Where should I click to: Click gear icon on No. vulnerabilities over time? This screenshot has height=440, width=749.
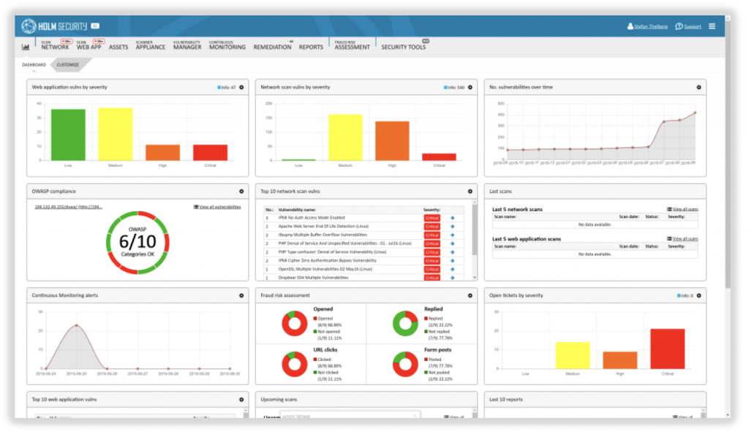coord(699,87)
